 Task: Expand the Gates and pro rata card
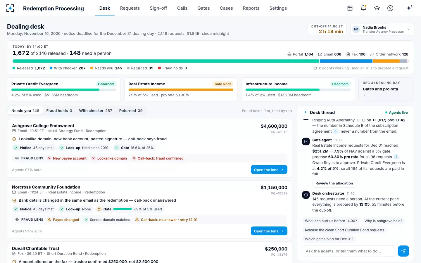click(x=386, y=89)
